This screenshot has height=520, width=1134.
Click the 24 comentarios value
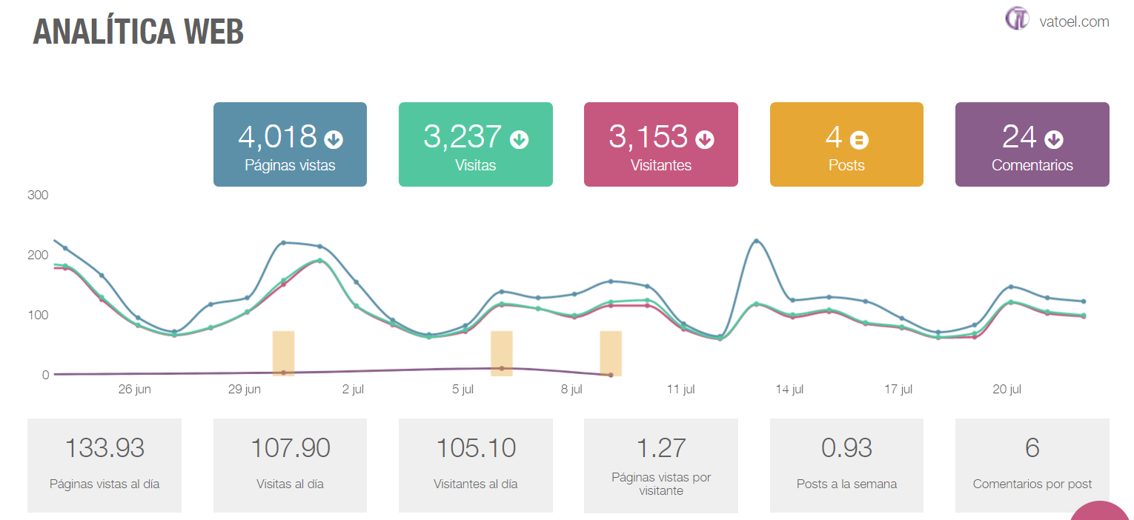coord(1019,137)
